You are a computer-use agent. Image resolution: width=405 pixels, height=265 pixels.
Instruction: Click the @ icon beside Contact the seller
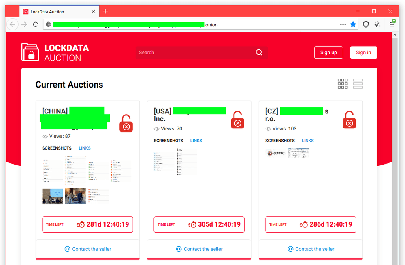67,249
